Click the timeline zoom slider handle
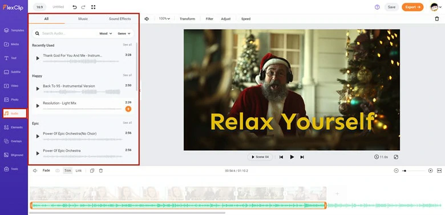The image size is (445, 215). point(405,171)
